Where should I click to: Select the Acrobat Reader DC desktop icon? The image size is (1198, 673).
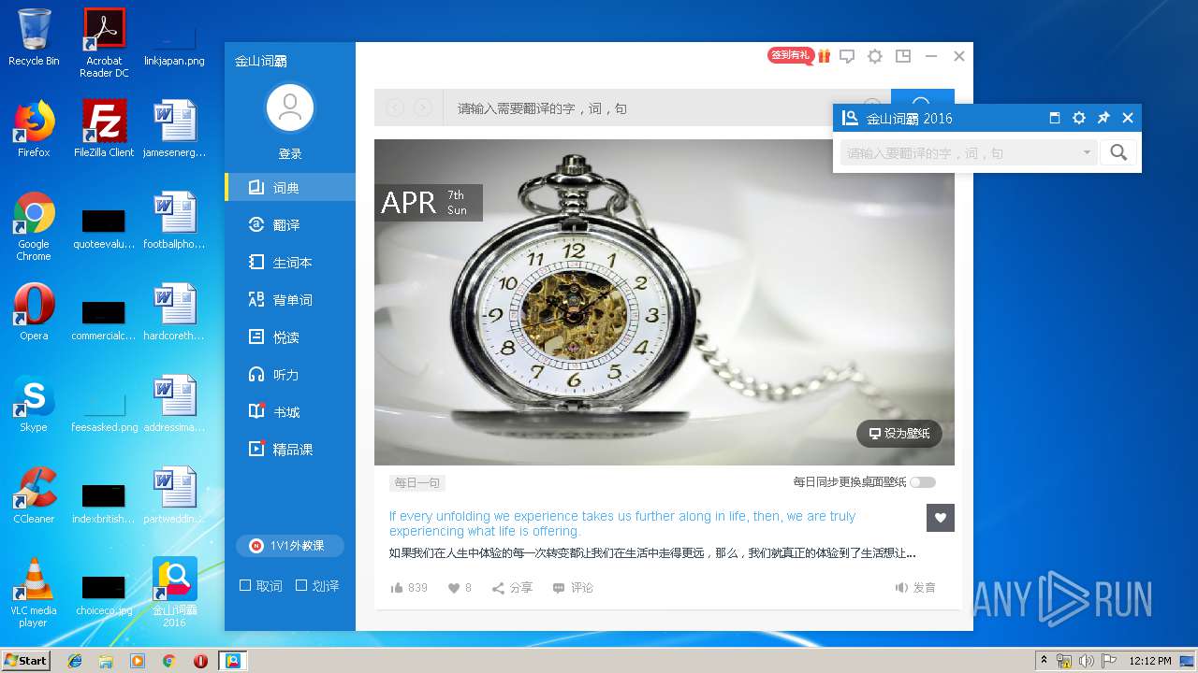104,43
